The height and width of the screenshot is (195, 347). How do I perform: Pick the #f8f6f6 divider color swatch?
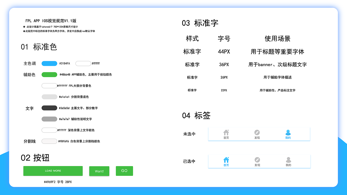click(49, 141)
